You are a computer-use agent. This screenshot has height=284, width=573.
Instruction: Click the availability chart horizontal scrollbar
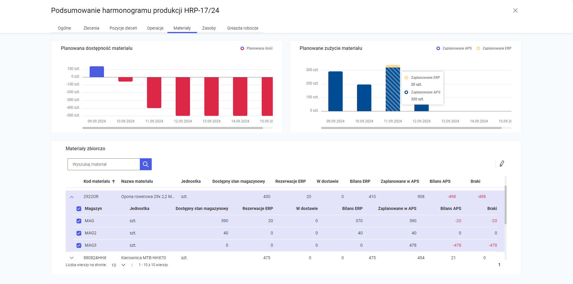173,128
